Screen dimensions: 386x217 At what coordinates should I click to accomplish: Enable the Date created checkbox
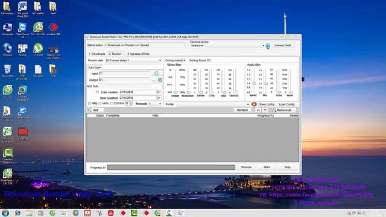click(x=97, y=92)
